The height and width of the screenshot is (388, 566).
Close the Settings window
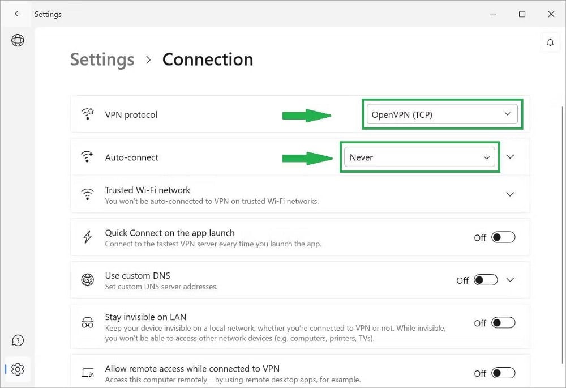tap(551, 14)
